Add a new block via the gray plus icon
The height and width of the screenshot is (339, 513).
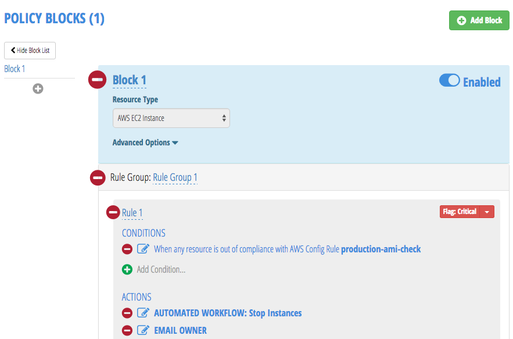point(38,88)
